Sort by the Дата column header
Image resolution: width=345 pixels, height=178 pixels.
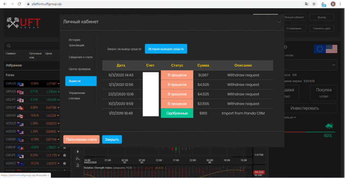(x=121, y=66)
